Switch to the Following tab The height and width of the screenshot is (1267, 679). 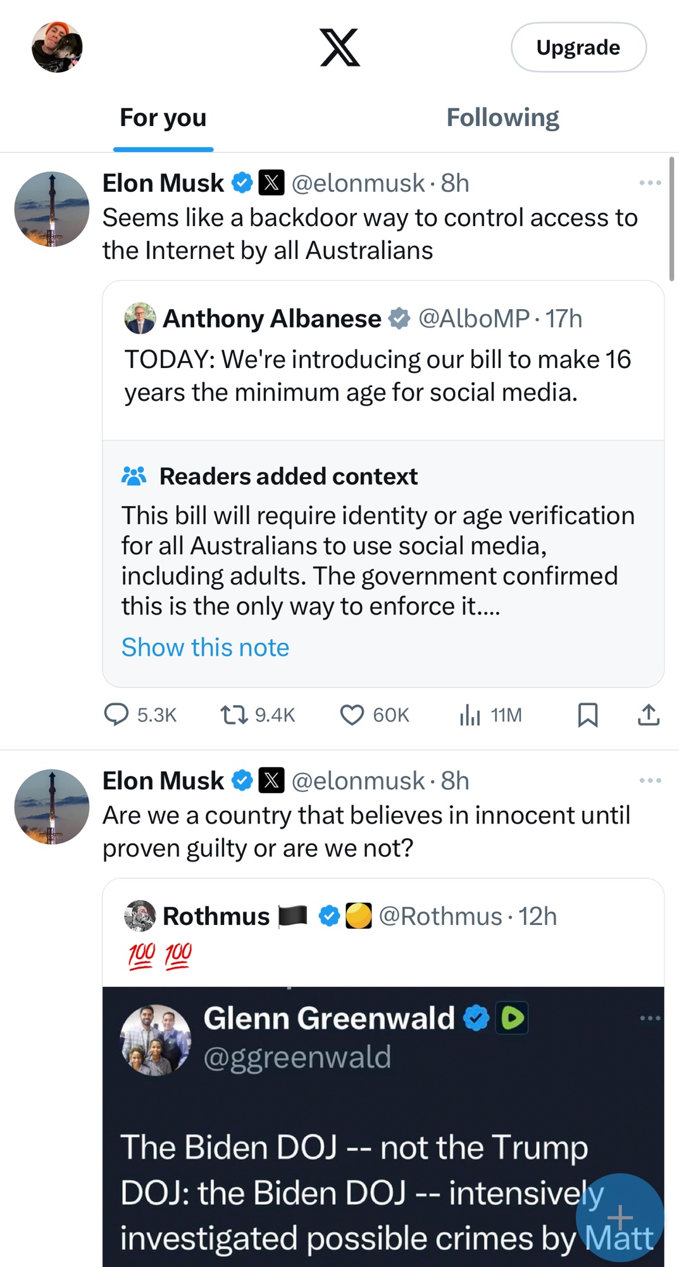pyautogui.click(x=502, y=118)
